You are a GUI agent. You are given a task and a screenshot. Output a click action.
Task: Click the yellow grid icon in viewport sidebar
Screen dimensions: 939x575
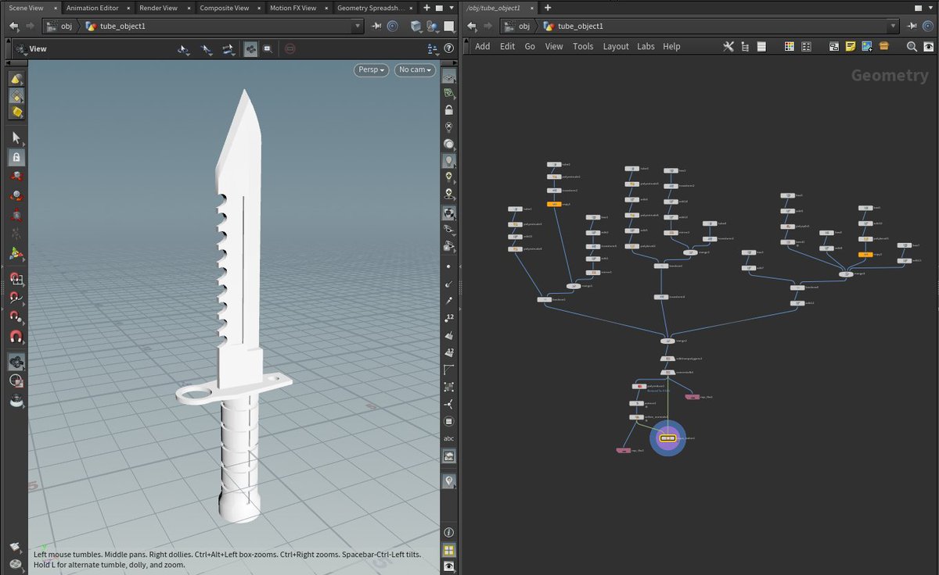(449, 550)
